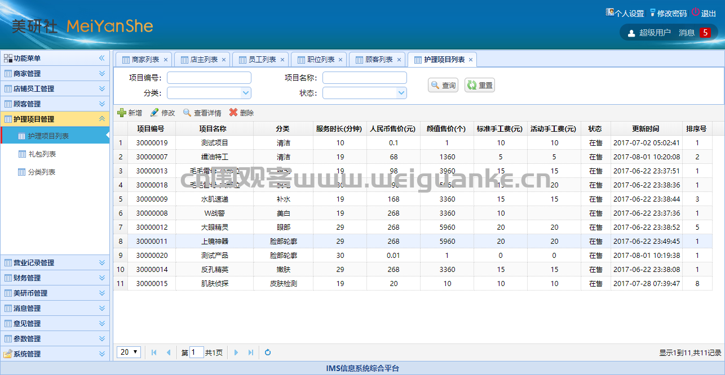Click the green plus 新增 icon

tap(121, 113)
